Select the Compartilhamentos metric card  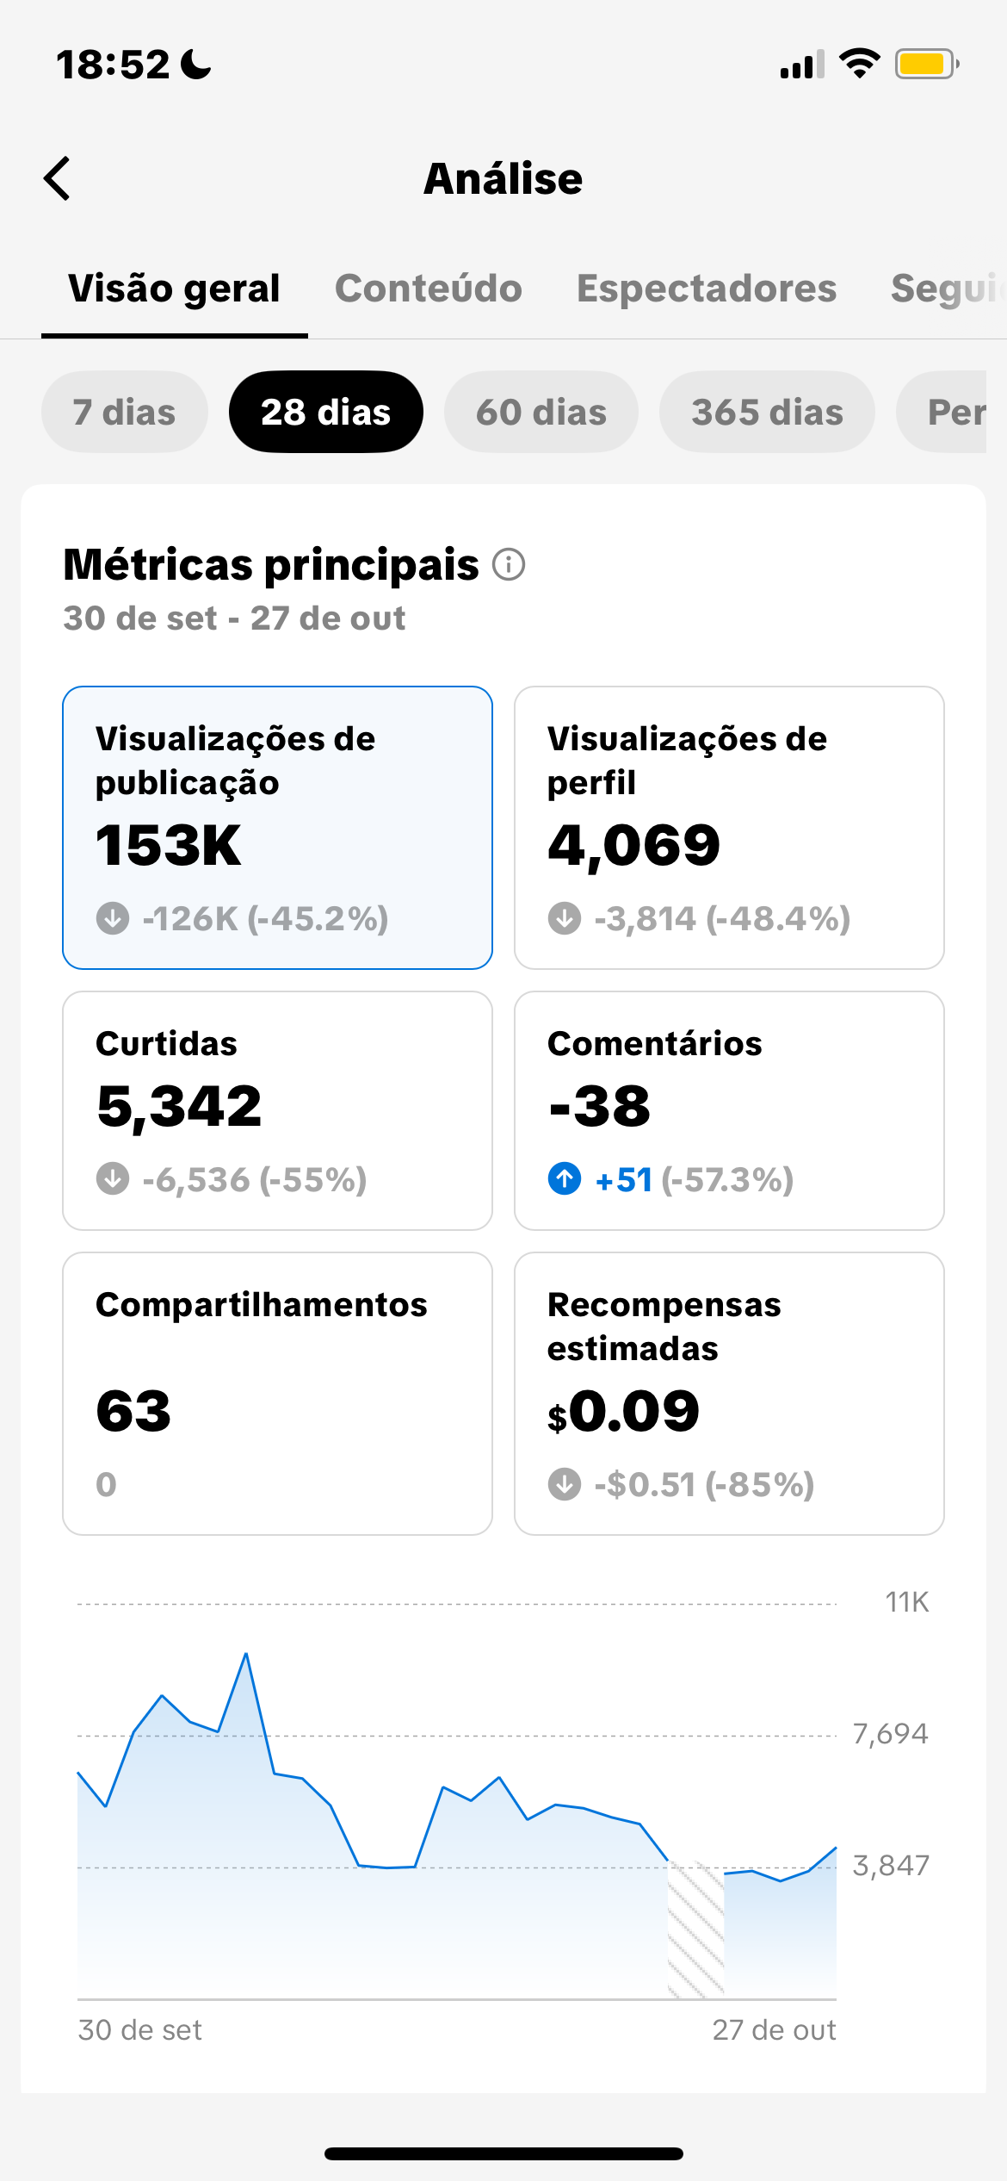point(277,1393)
